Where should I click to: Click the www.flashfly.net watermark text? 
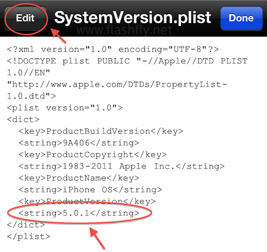(x=133, y=32)
